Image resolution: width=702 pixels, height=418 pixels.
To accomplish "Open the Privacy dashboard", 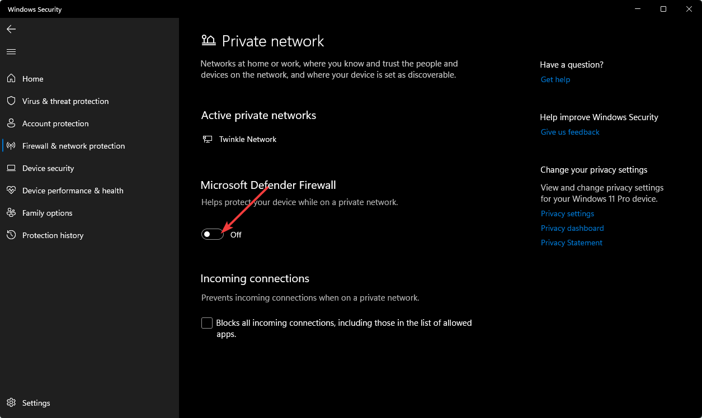I will coord(572,228).
